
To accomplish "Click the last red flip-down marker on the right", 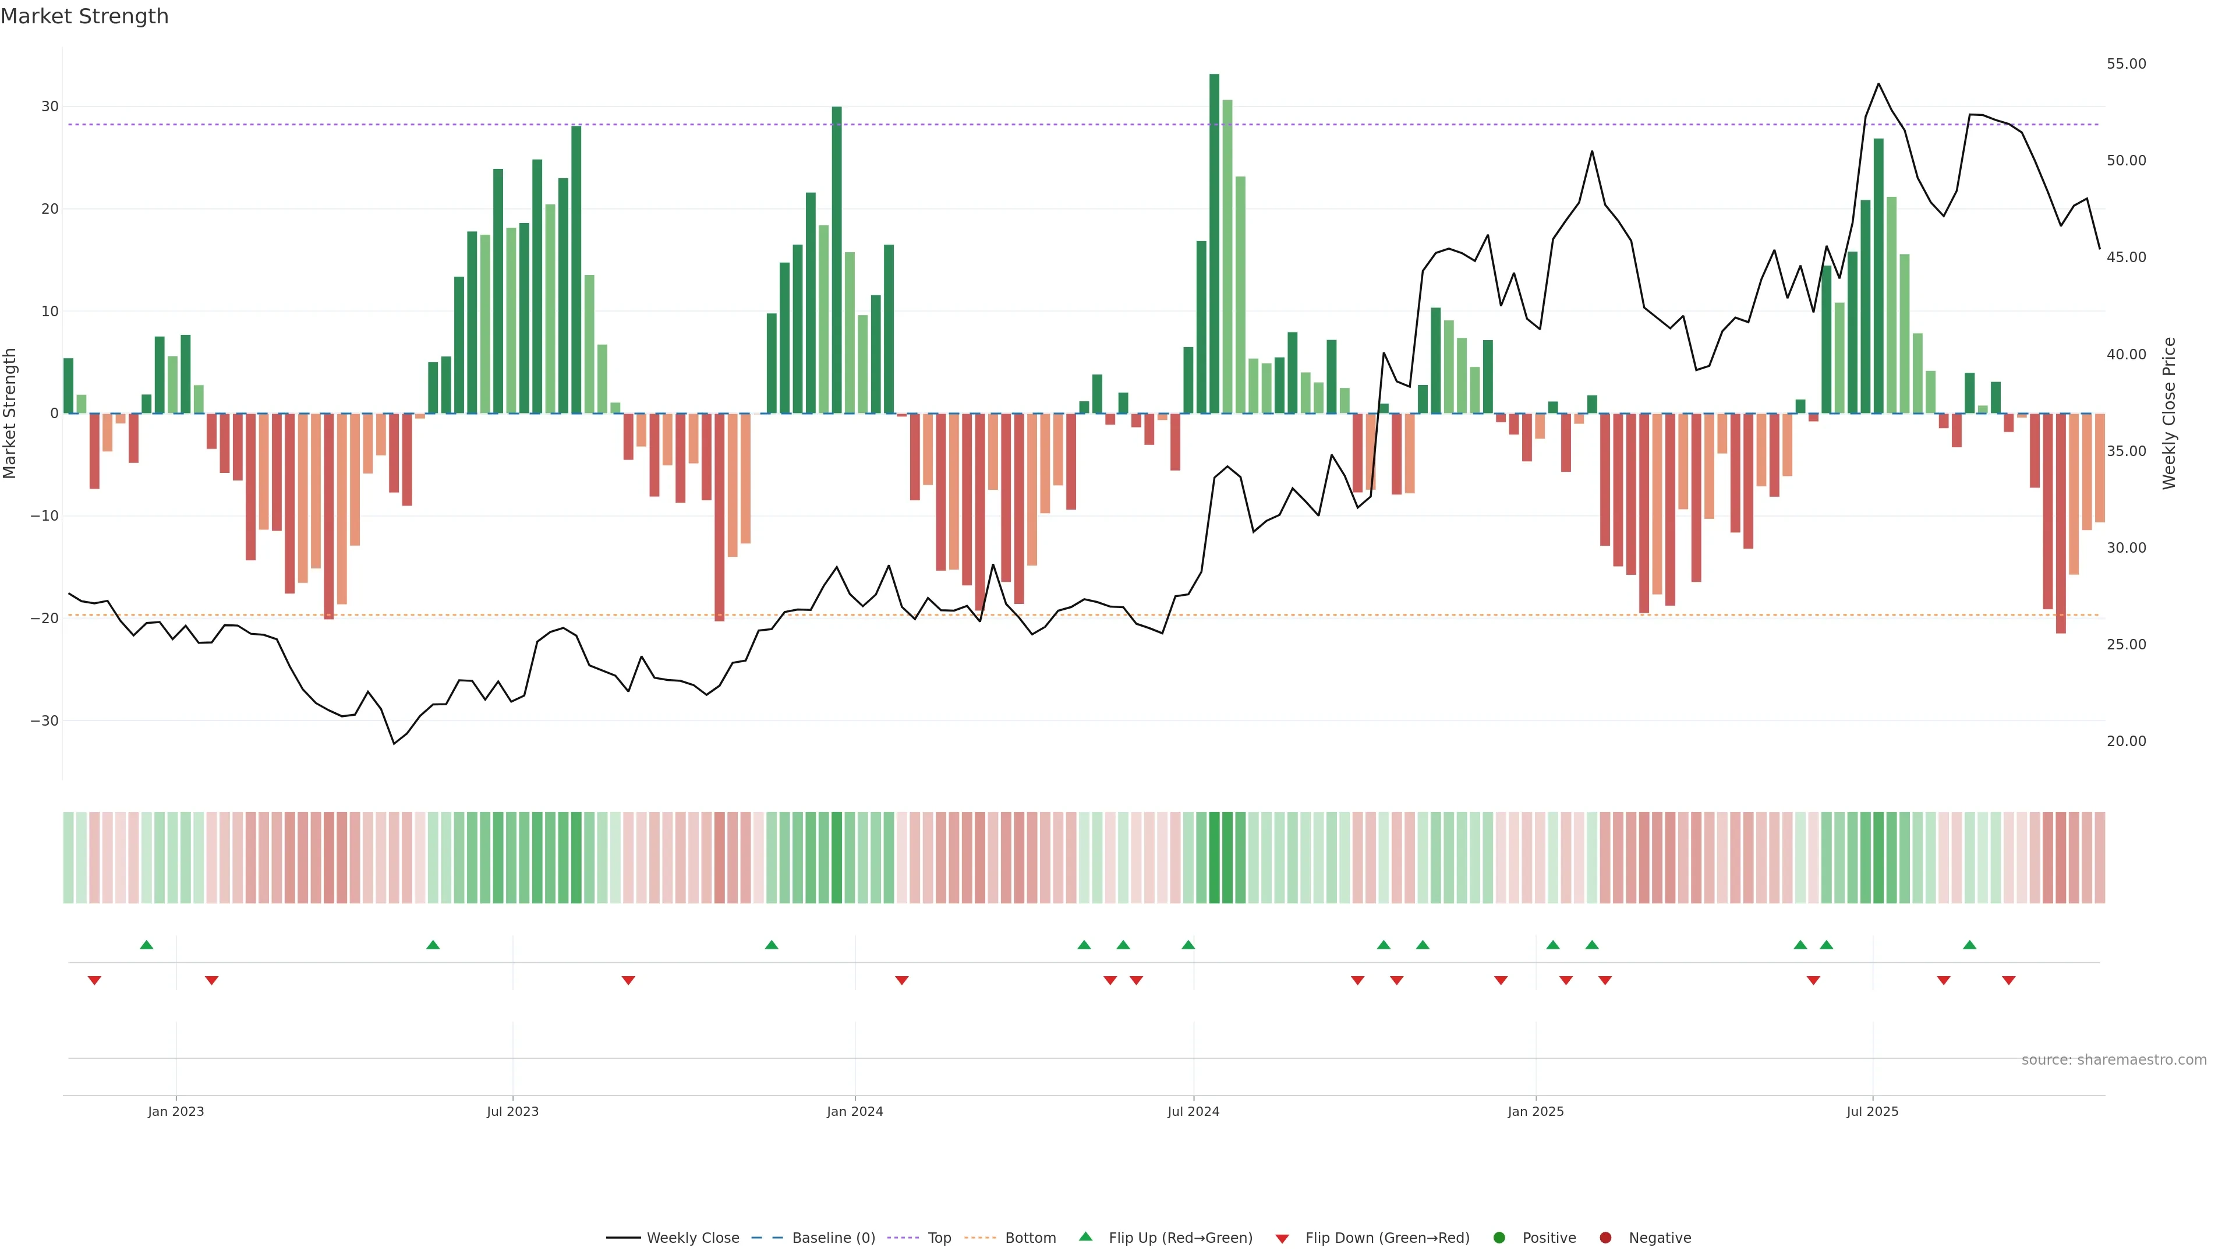I will [2008, 980].
